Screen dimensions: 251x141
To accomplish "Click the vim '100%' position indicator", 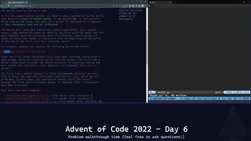I will click(229, 92).
